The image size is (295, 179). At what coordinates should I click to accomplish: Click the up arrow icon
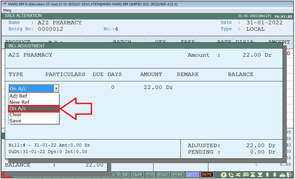(267, 175)
